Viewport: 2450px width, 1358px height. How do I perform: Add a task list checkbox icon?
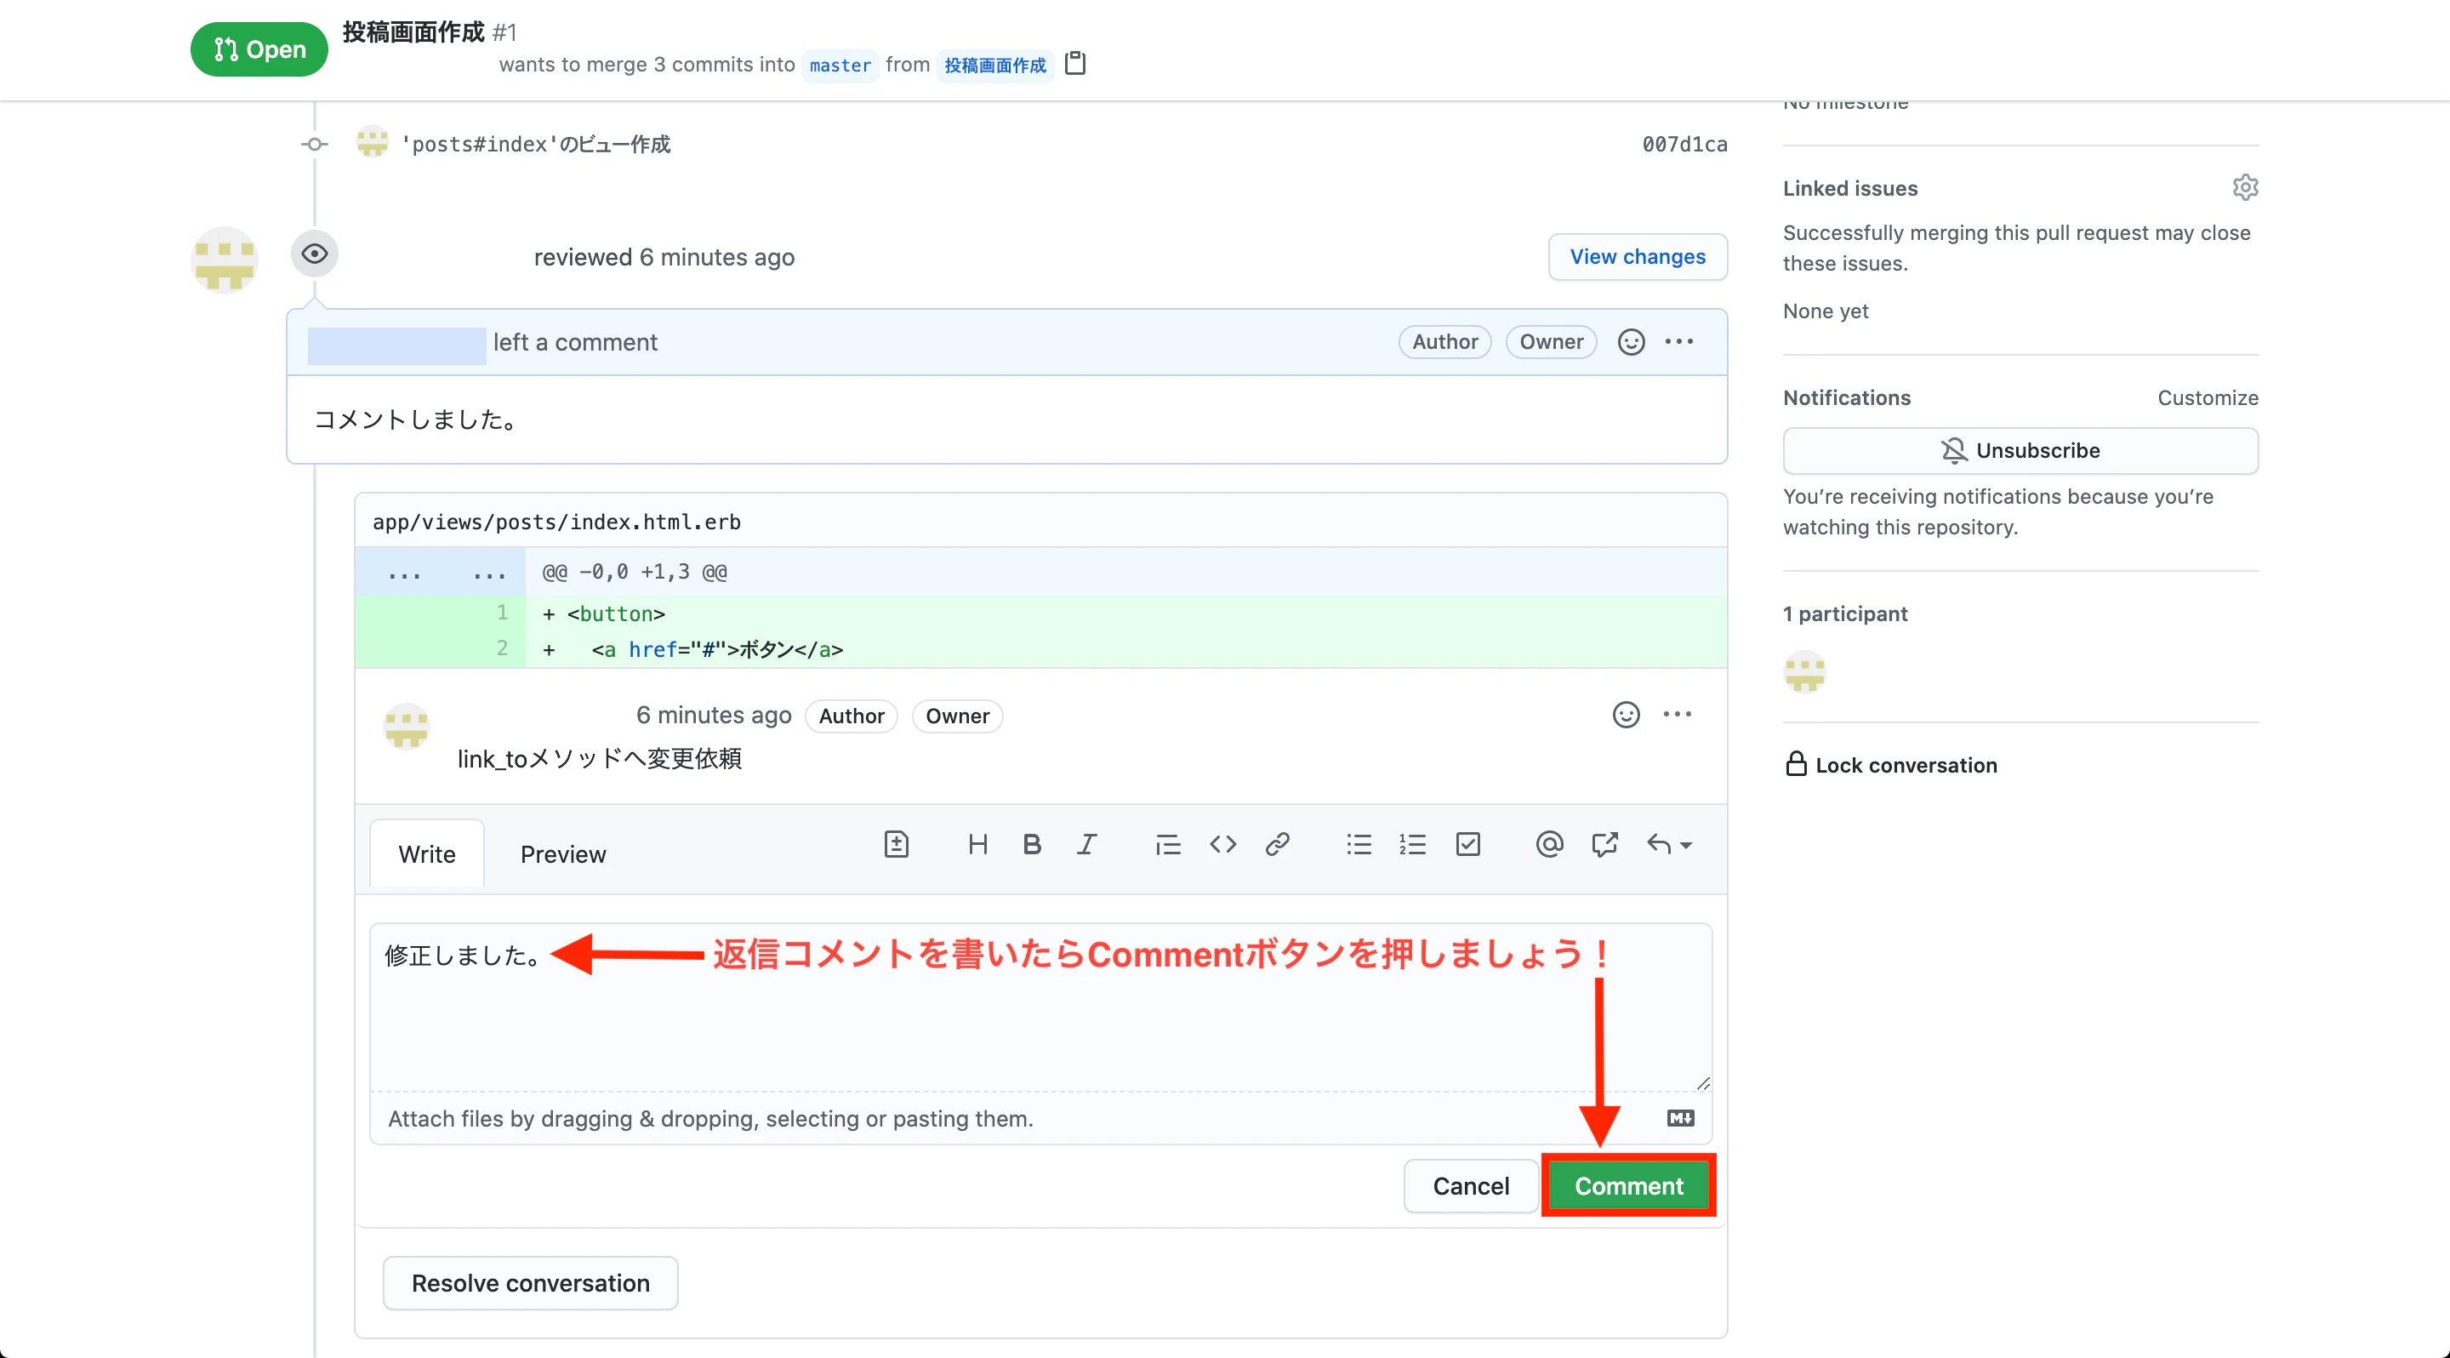1467,844
